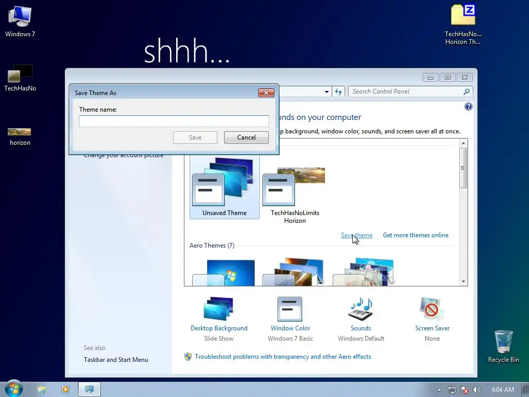Click theme list scroll down arrow

point(463,281)
